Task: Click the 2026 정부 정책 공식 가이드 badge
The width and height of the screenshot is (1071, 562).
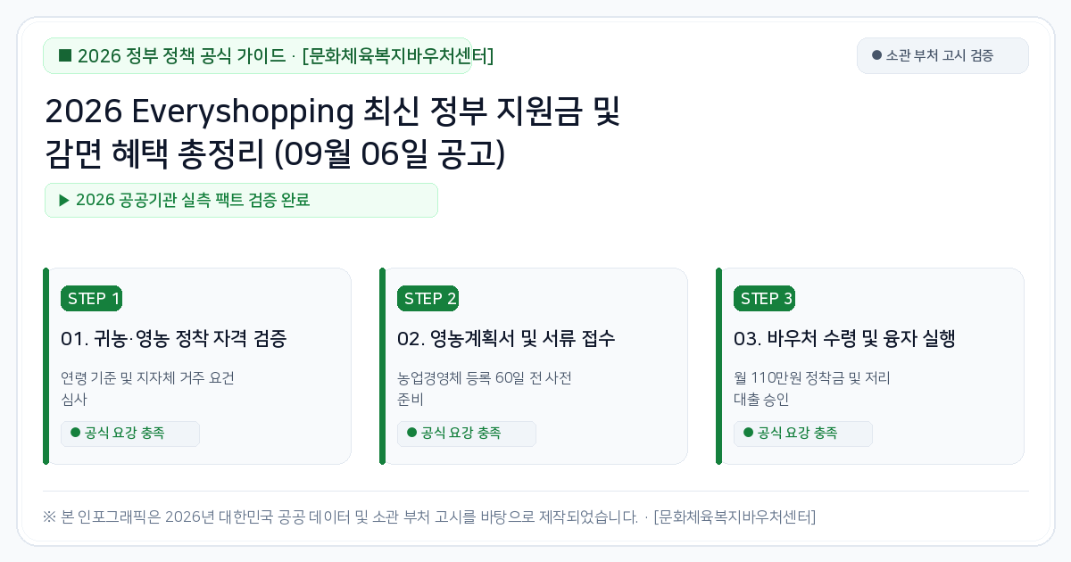Action: [x=257, y=56]
